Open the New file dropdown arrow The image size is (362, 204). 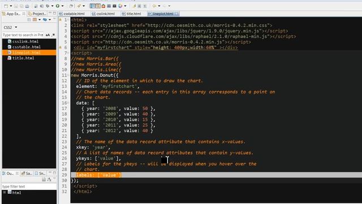pos(11,6)
